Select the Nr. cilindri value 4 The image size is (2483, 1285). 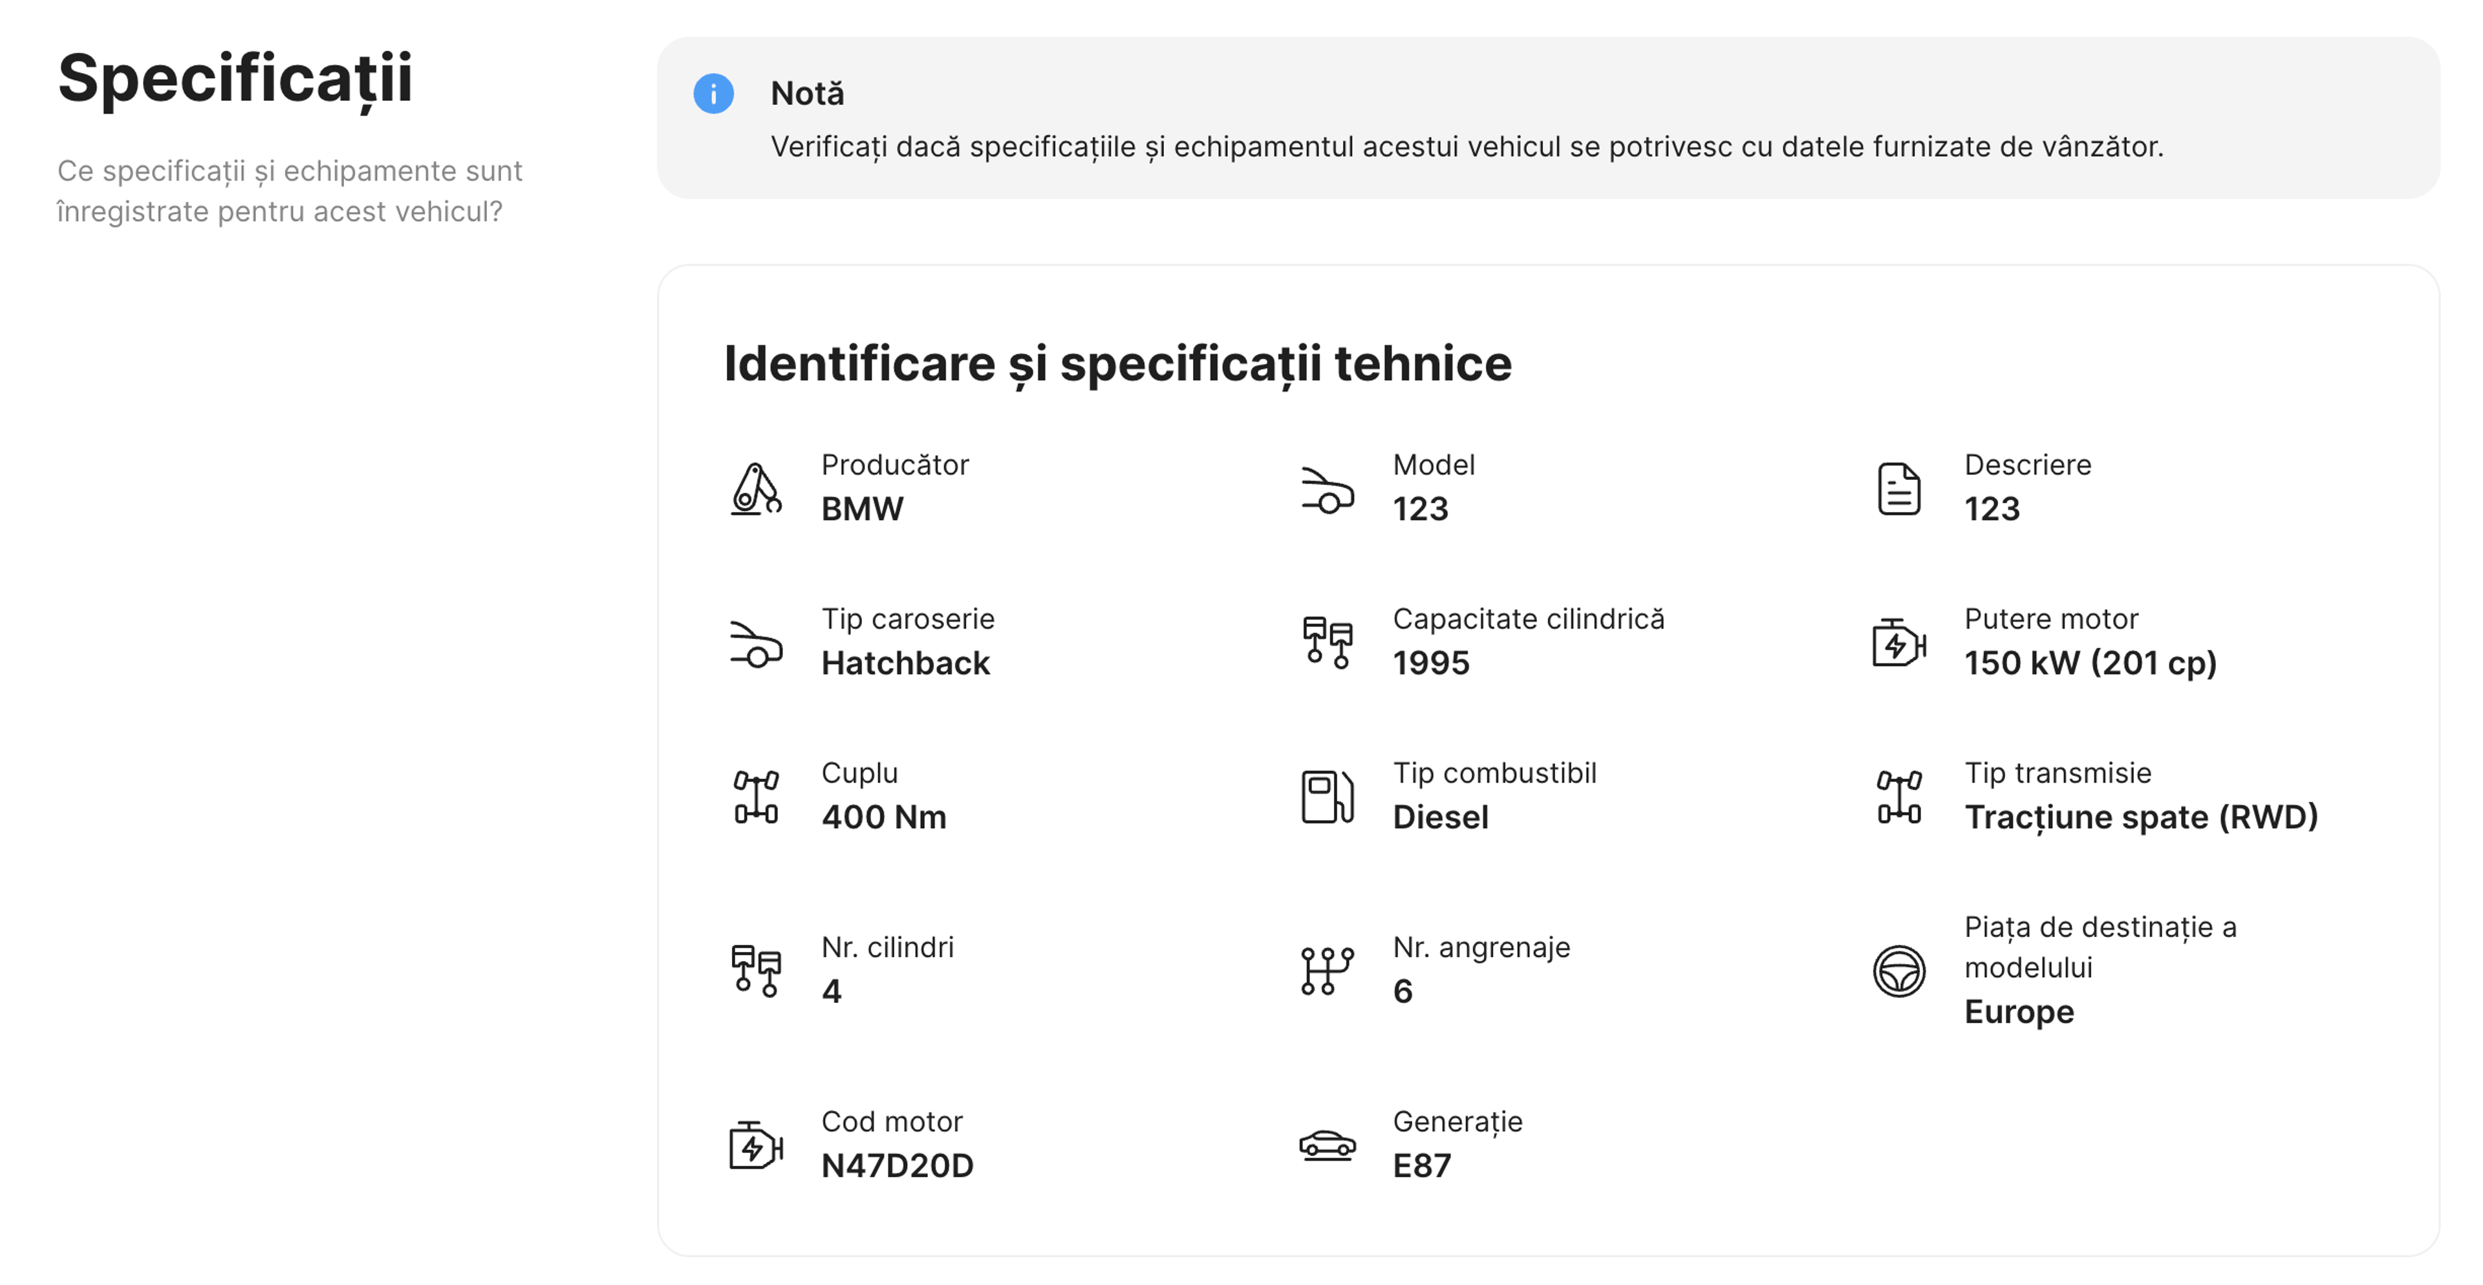(831, 992)
